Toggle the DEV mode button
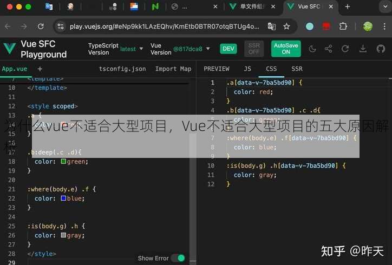Image resolution: width=392 pixels, height=265 pixels. coord(228,49)
